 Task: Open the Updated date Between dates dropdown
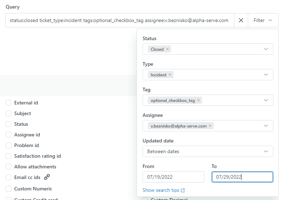pos(208,152)
